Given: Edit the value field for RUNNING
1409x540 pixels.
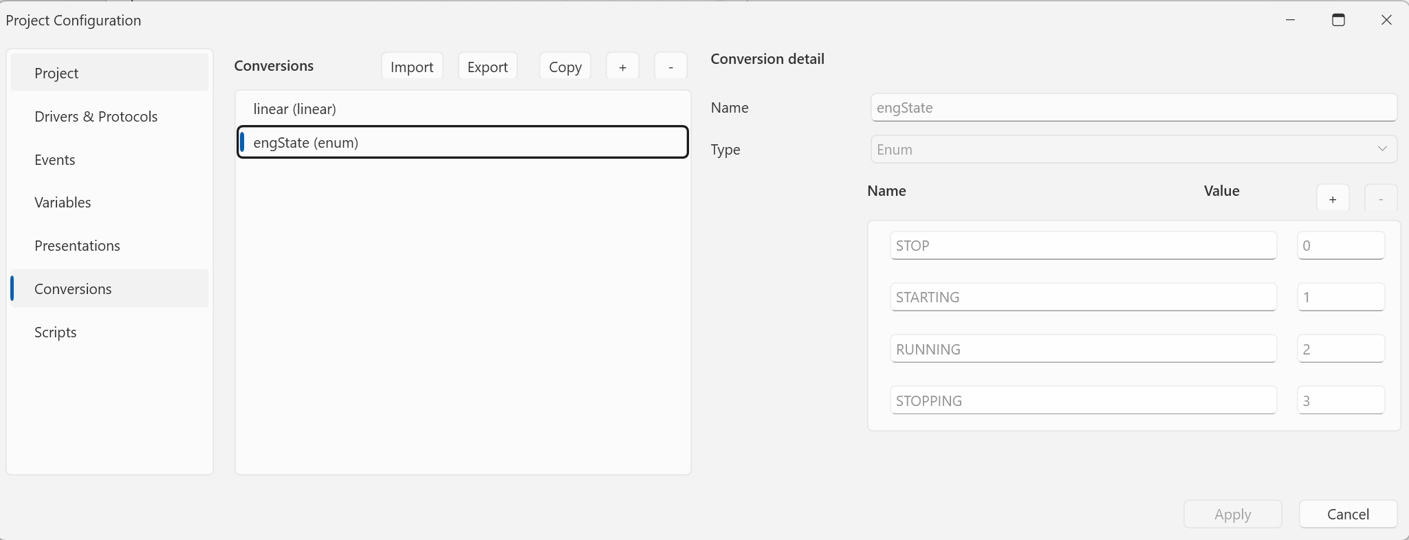Looking at the screenshot, I should [1341, 349].
